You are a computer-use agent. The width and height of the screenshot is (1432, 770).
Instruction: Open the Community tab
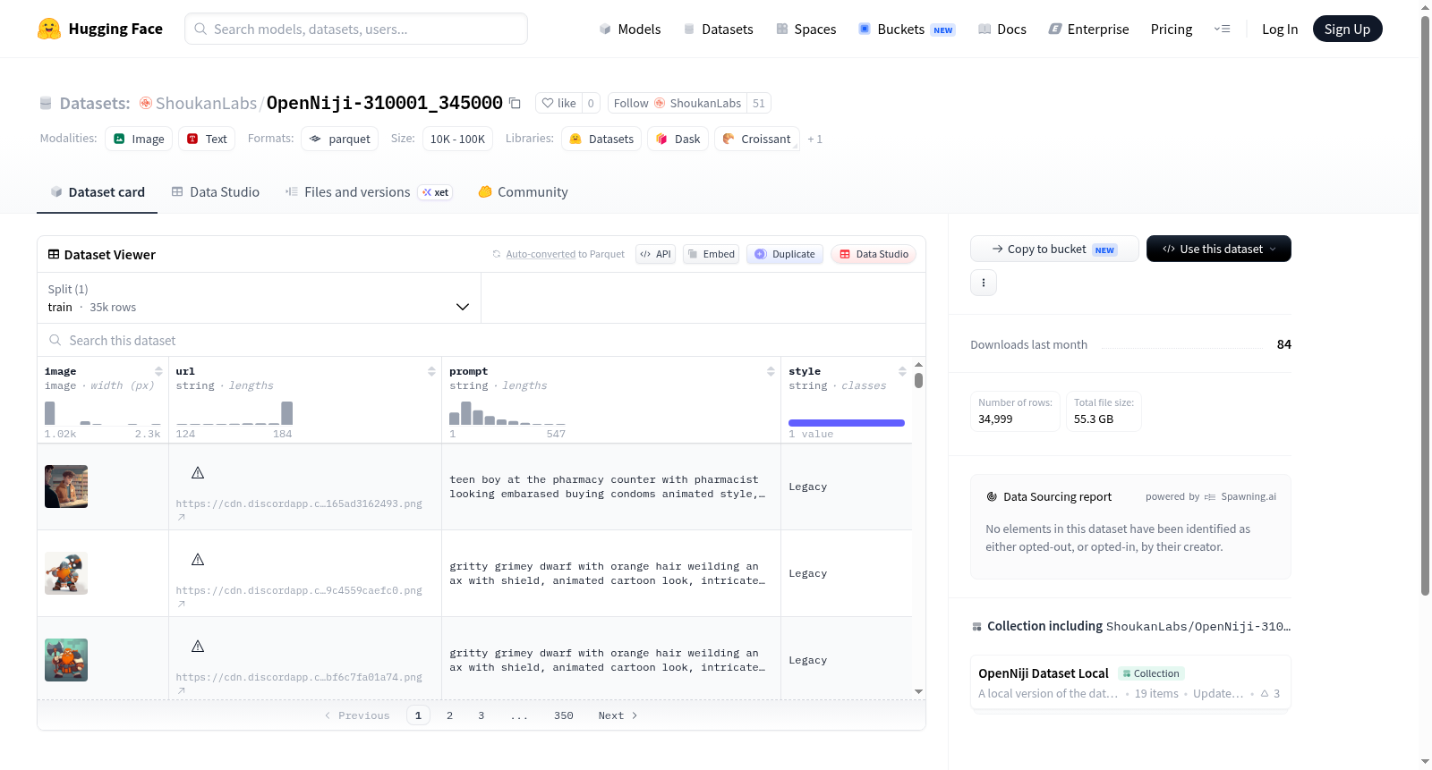tap(523, 191)
